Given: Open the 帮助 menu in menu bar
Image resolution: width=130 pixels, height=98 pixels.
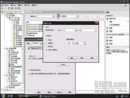Looking at the screenshot, I should tap(34, 5).
